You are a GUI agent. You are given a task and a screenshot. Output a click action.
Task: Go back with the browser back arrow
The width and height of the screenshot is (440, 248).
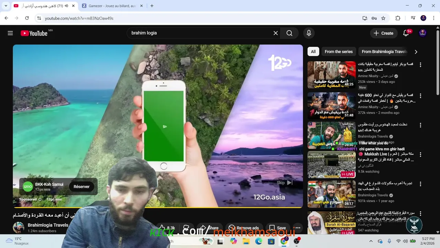coord(6,18)
